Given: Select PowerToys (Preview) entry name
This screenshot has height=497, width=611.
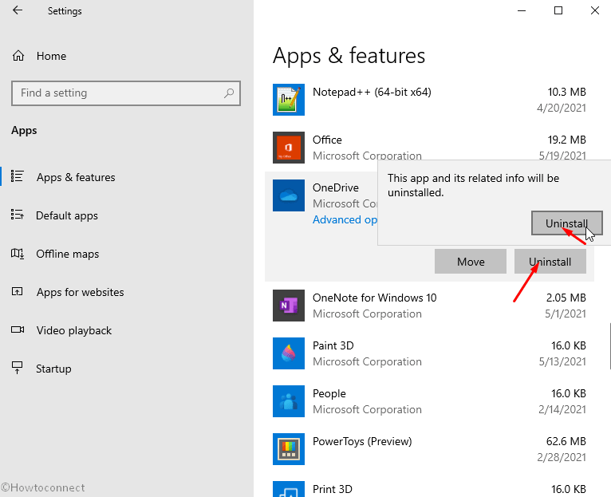Looking at the screenshot, I should pyautogui.click(x=362, y=442).
